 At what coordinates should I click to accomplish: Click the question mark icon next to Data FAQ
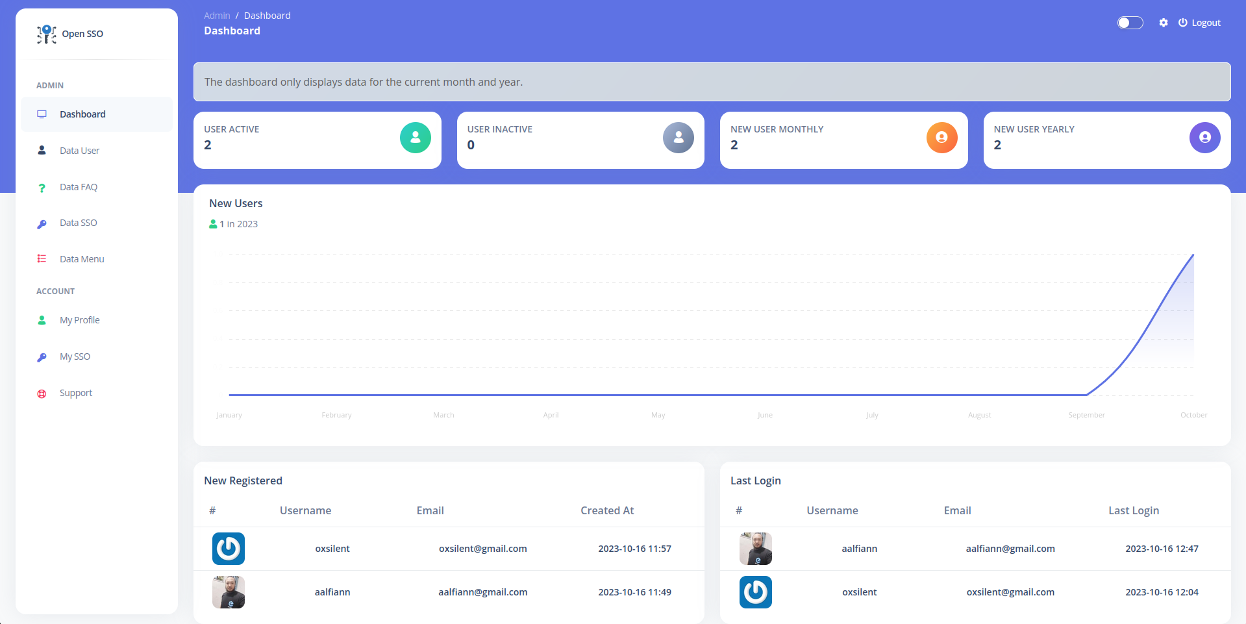42,187
